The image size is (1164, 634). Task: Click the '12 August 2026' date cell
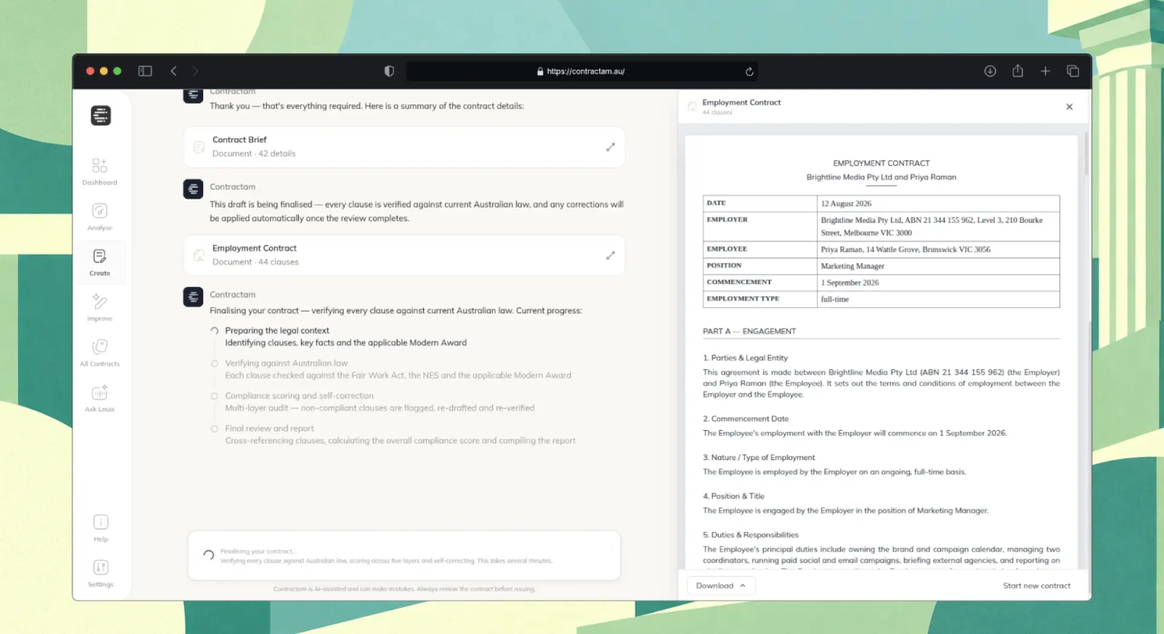(x=938, y=204)
